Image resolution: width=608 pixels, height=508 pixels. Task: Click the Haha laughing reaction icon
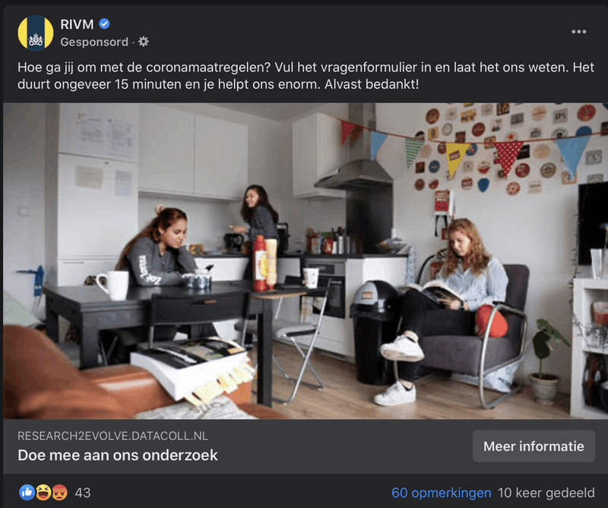(x=43, y=493)
